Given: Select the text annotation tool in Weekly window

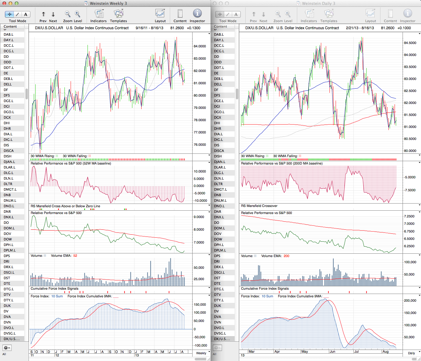Looking at the screenshot, I should (x=25, y=14).
